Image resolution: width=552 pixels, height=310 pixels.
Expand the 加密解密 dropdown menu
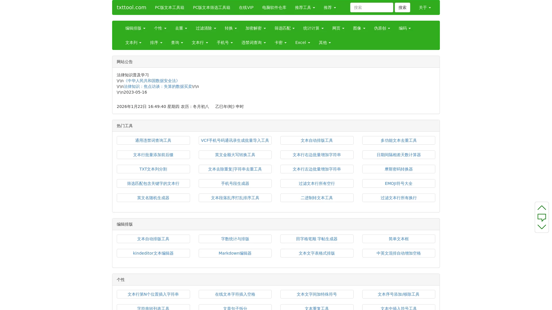coord(255,28)
